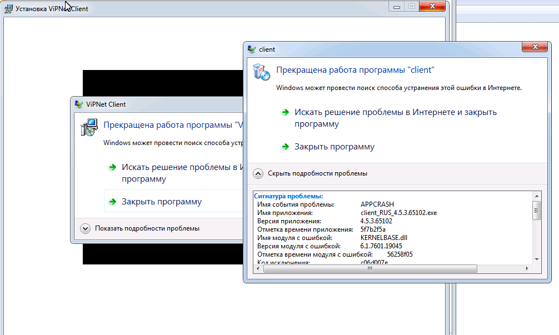Screen dimensions: 559x335
Task: Choose Искать решение проблемы in ViPNet Client dialog
Action: pos(182,173)
